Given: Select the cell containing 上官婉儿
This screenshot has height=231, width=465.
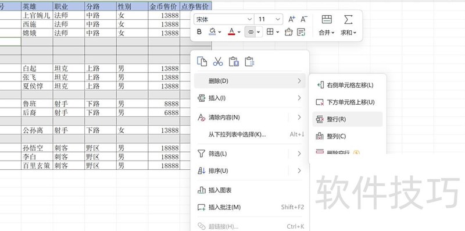Looking at the screenshot, I should (37, 16).
